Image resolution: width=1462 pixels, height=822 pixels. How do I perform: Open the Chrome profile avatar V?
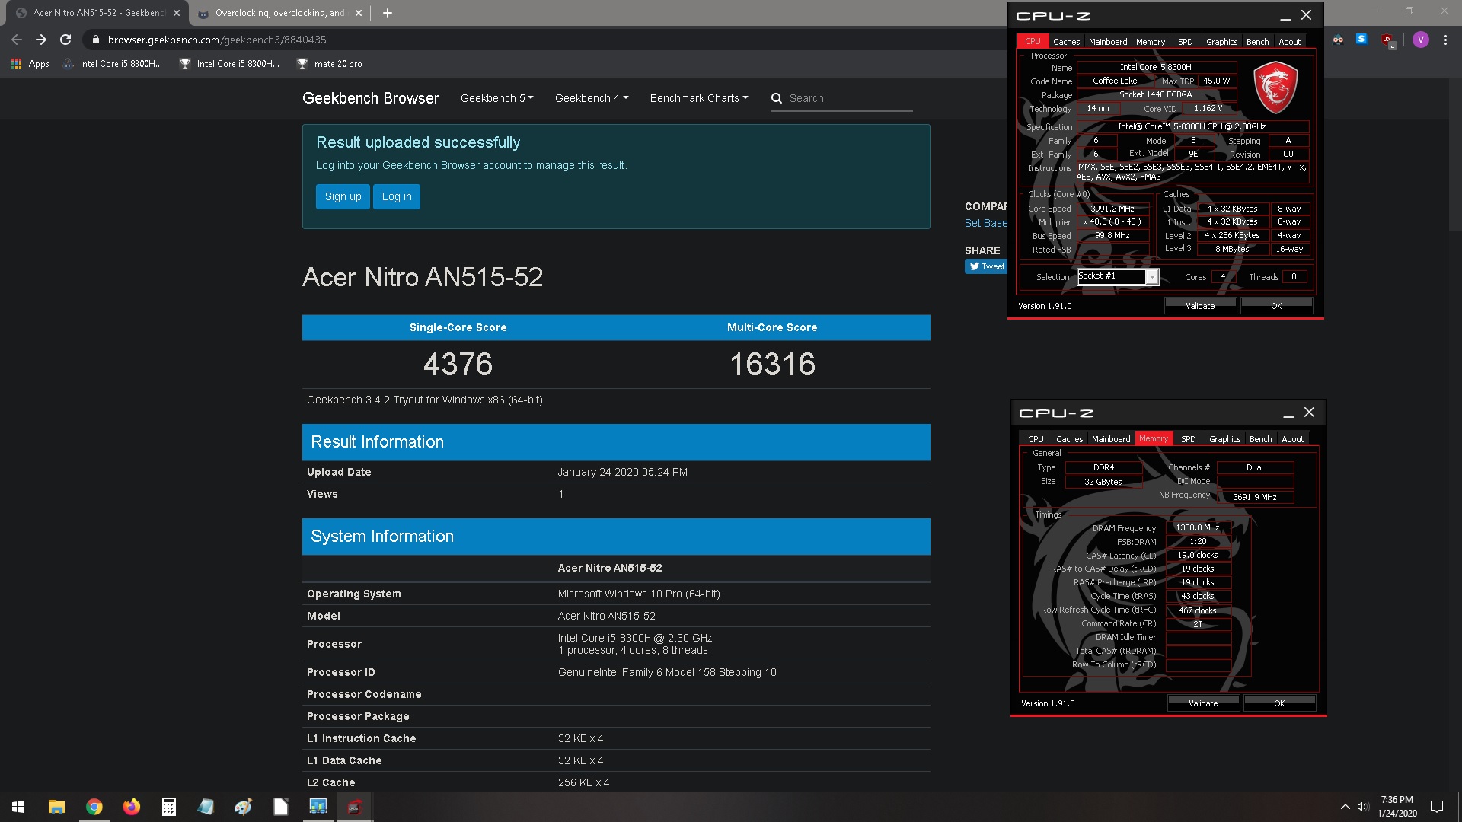click(x=1420, y=40)
